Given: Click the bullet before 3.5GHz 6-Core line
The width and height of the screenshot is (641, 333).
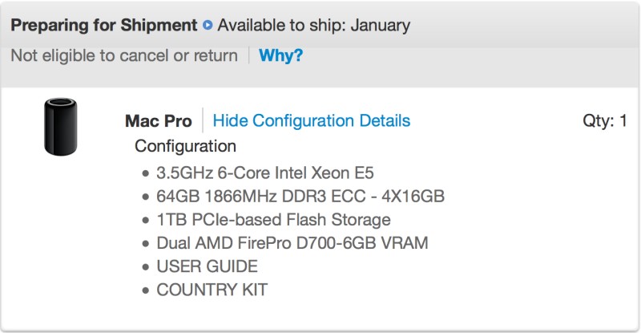Looking at the screenshot, I should coord(146,173).
